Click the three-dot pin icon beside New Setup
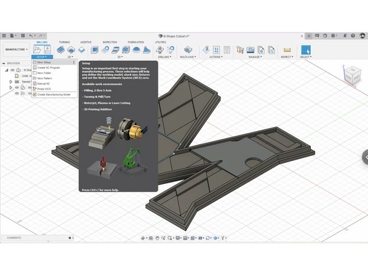 (x=74, y=62)
